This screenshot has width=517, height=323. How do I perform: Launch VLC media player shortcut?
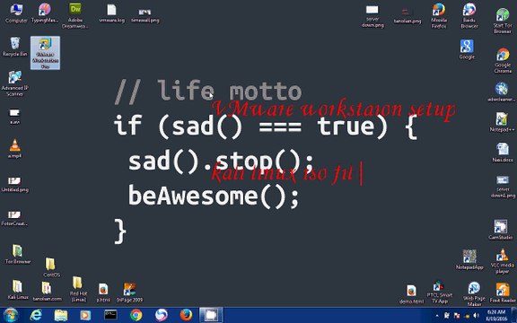coord(502,261)
